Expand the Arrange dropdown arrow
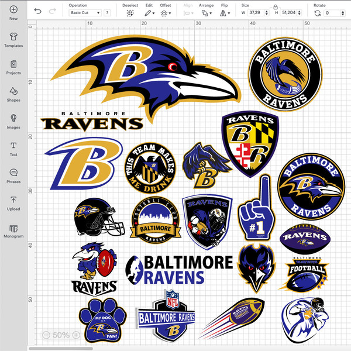 pos(211,13)
